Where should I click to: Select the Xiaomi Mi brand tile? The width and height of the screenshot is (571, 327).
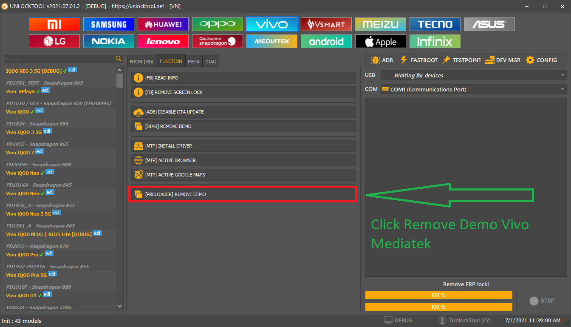(54, 24)
